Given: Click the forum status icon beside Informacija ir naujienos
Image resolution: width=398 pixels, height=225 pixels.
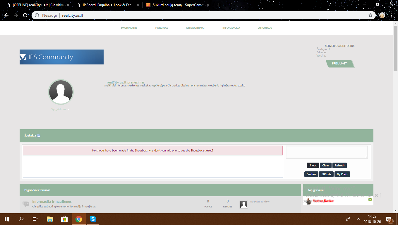Looking at the screenshot, I should [x=26, y=204].
